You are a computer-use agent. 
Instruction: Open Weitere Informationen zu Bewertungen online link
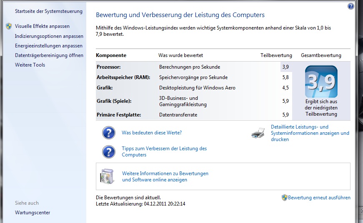coord(165,176)
